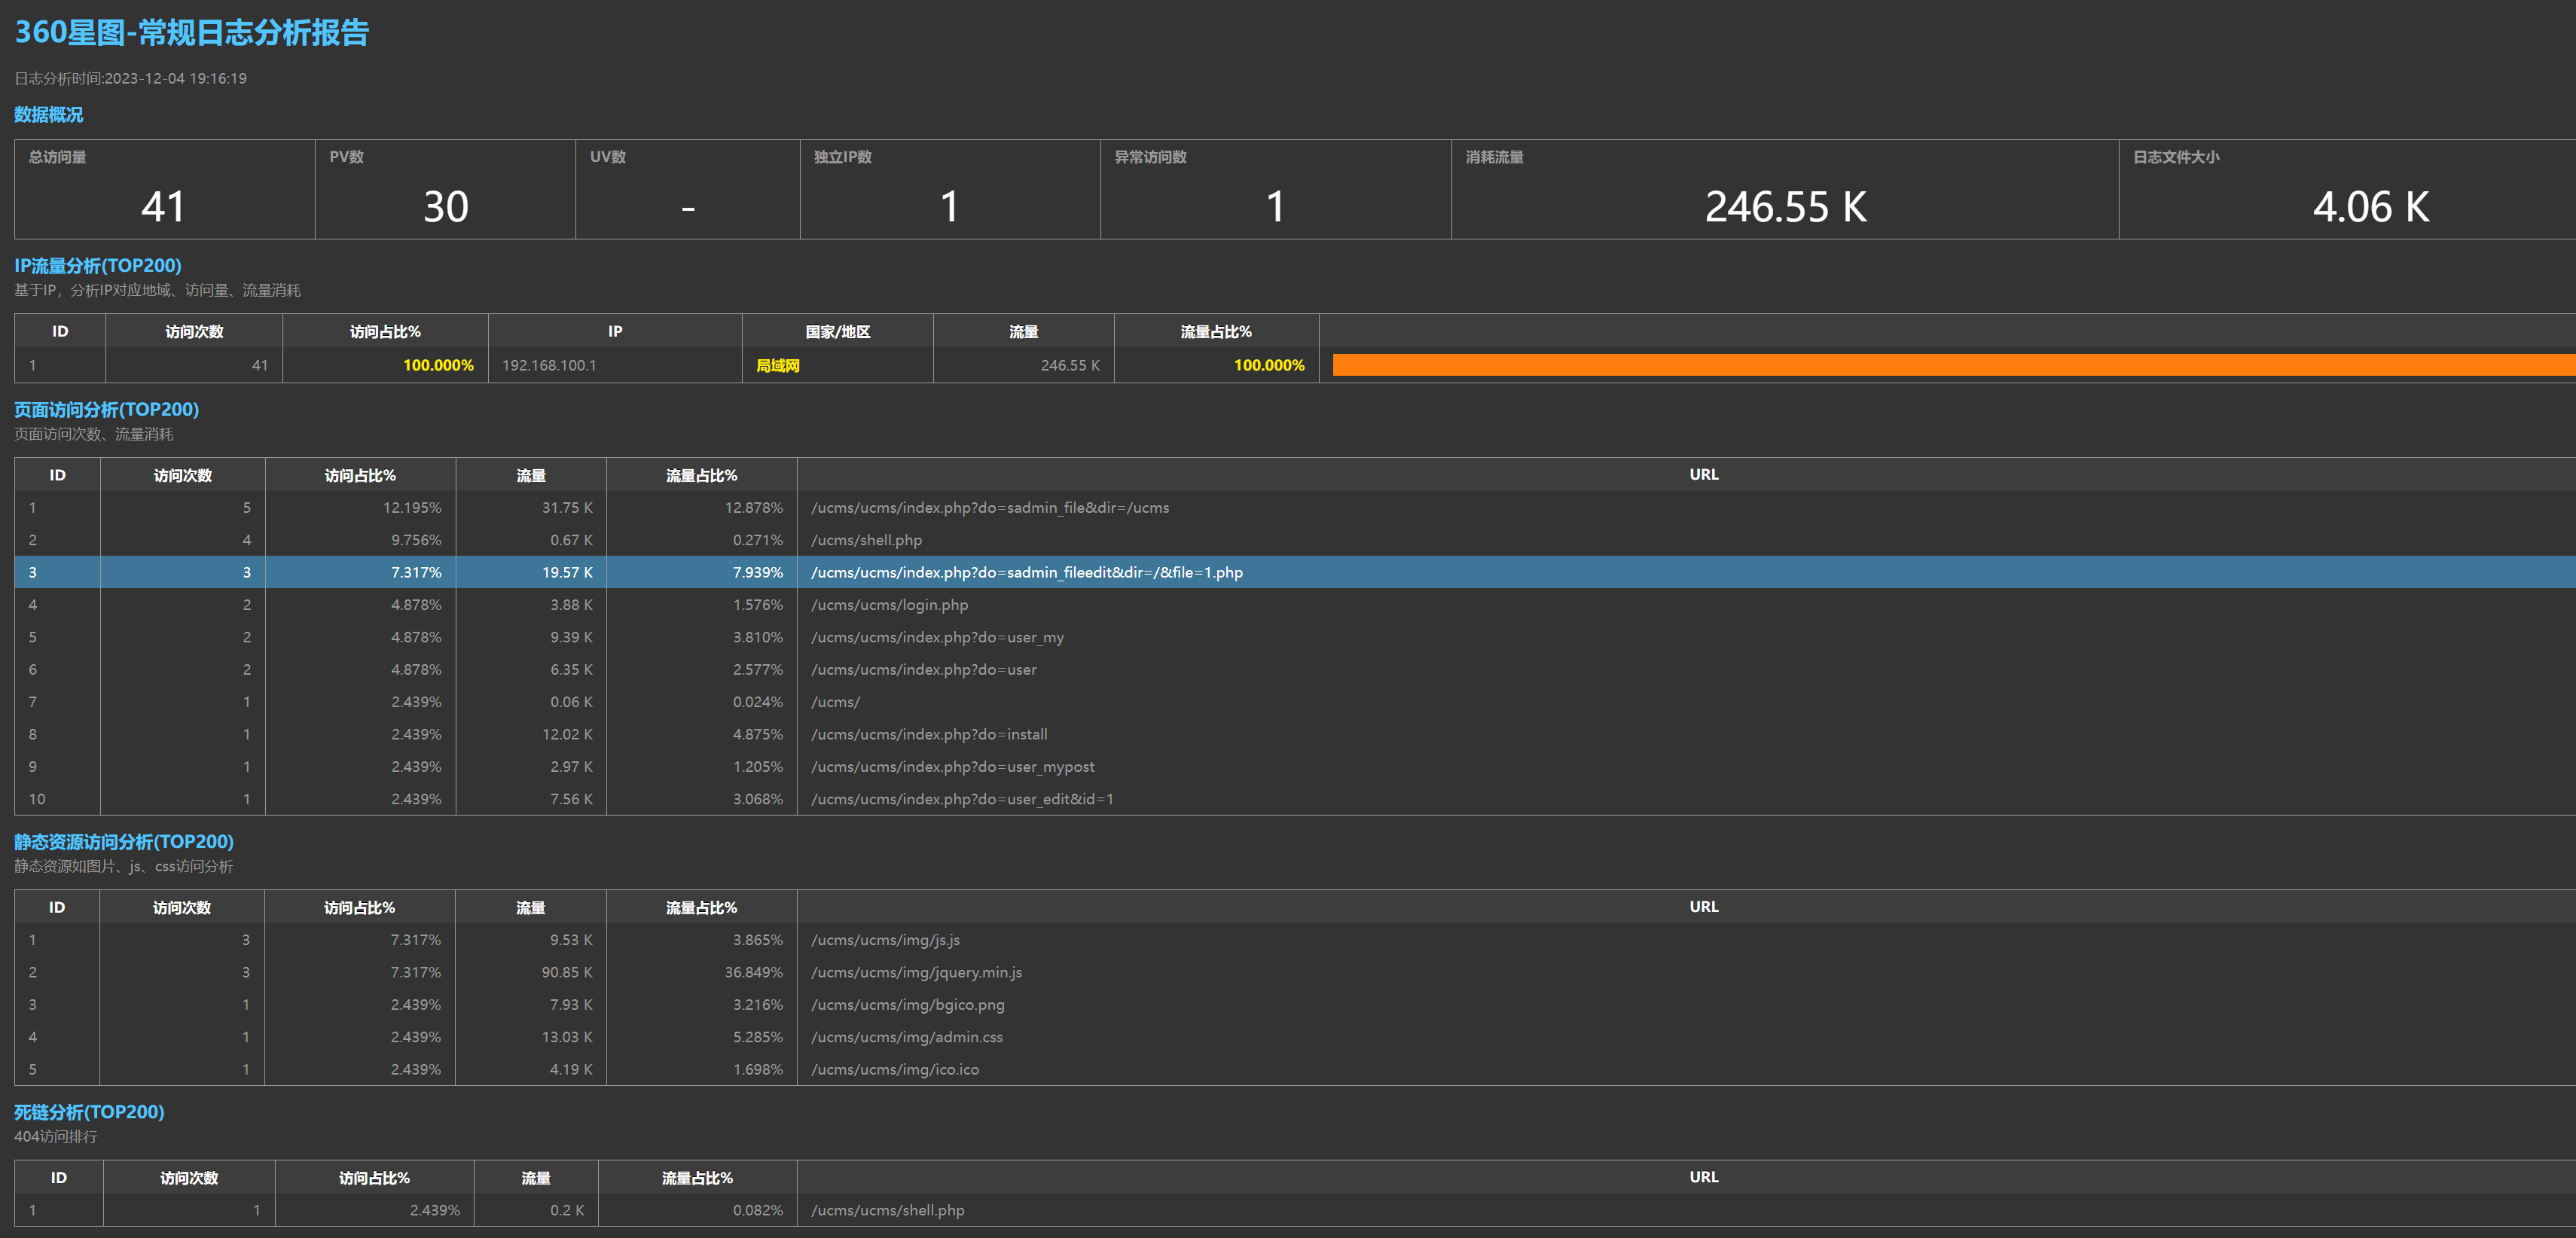
Task: Click the 死链分析(TOP200) heading
Action: click(89, 1112)
